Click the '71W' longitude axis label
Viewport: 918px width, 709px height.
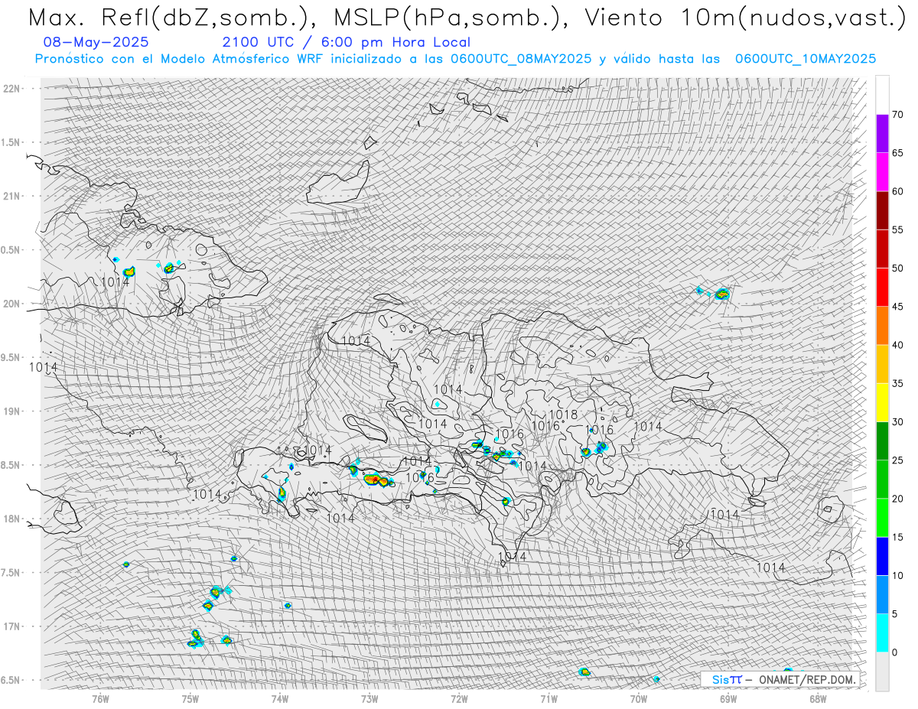coord(549,698)
